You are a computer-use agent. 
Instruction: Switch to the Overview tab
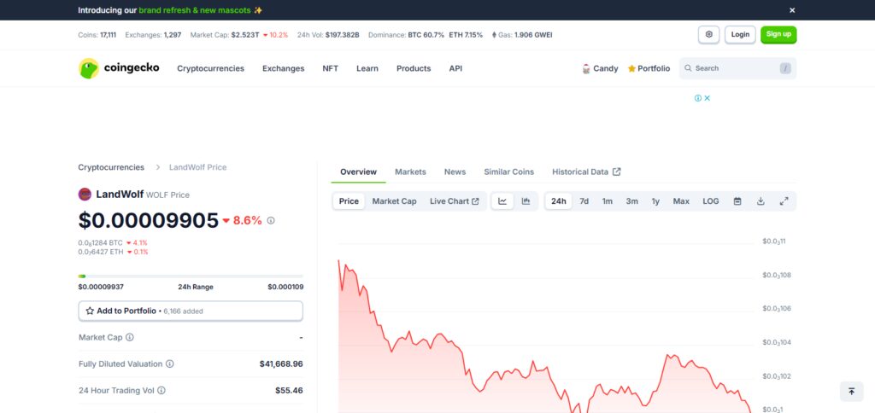pyautogui.click(x=358, y=172)
